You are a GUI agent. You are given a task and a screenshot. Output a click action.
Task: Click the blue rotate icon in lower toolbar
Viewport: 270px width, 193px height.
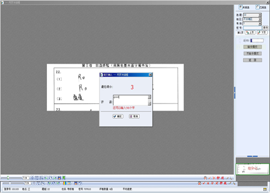click(x=54, y=183)
